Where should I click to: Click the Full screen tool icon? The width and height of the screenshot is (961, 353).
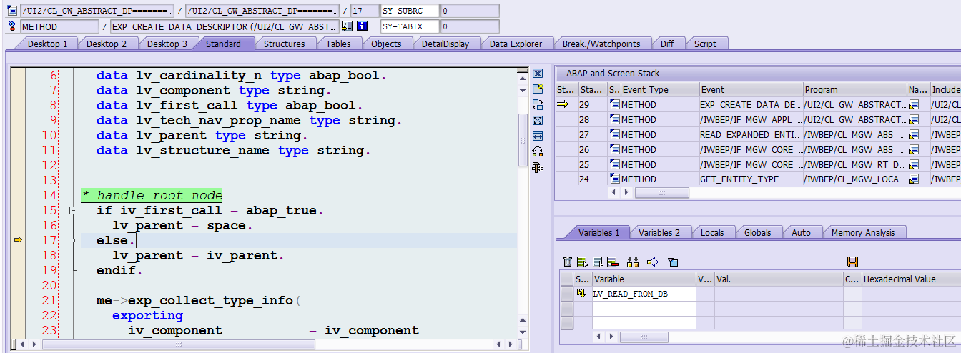point(538,120)
